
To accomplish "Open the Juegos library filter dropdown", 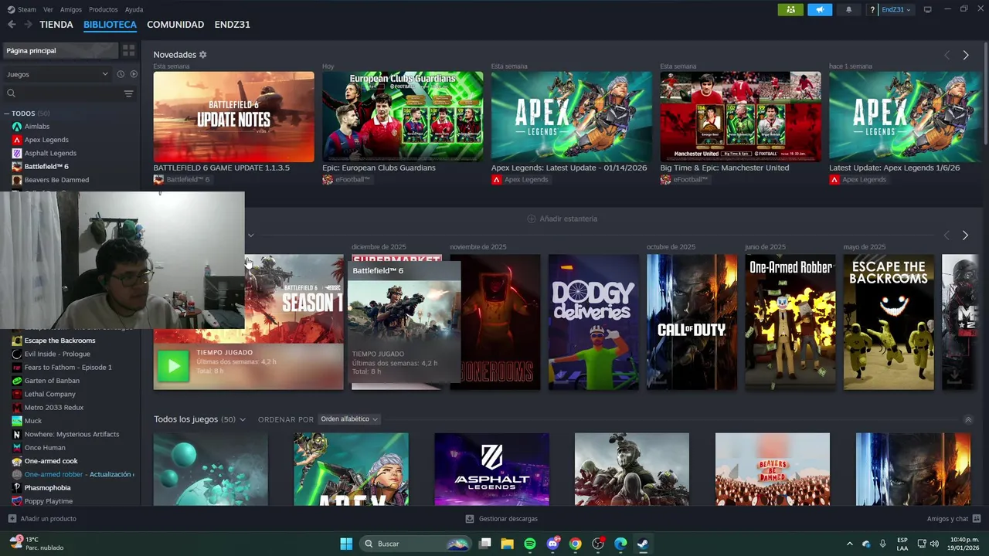I will 58,74.
